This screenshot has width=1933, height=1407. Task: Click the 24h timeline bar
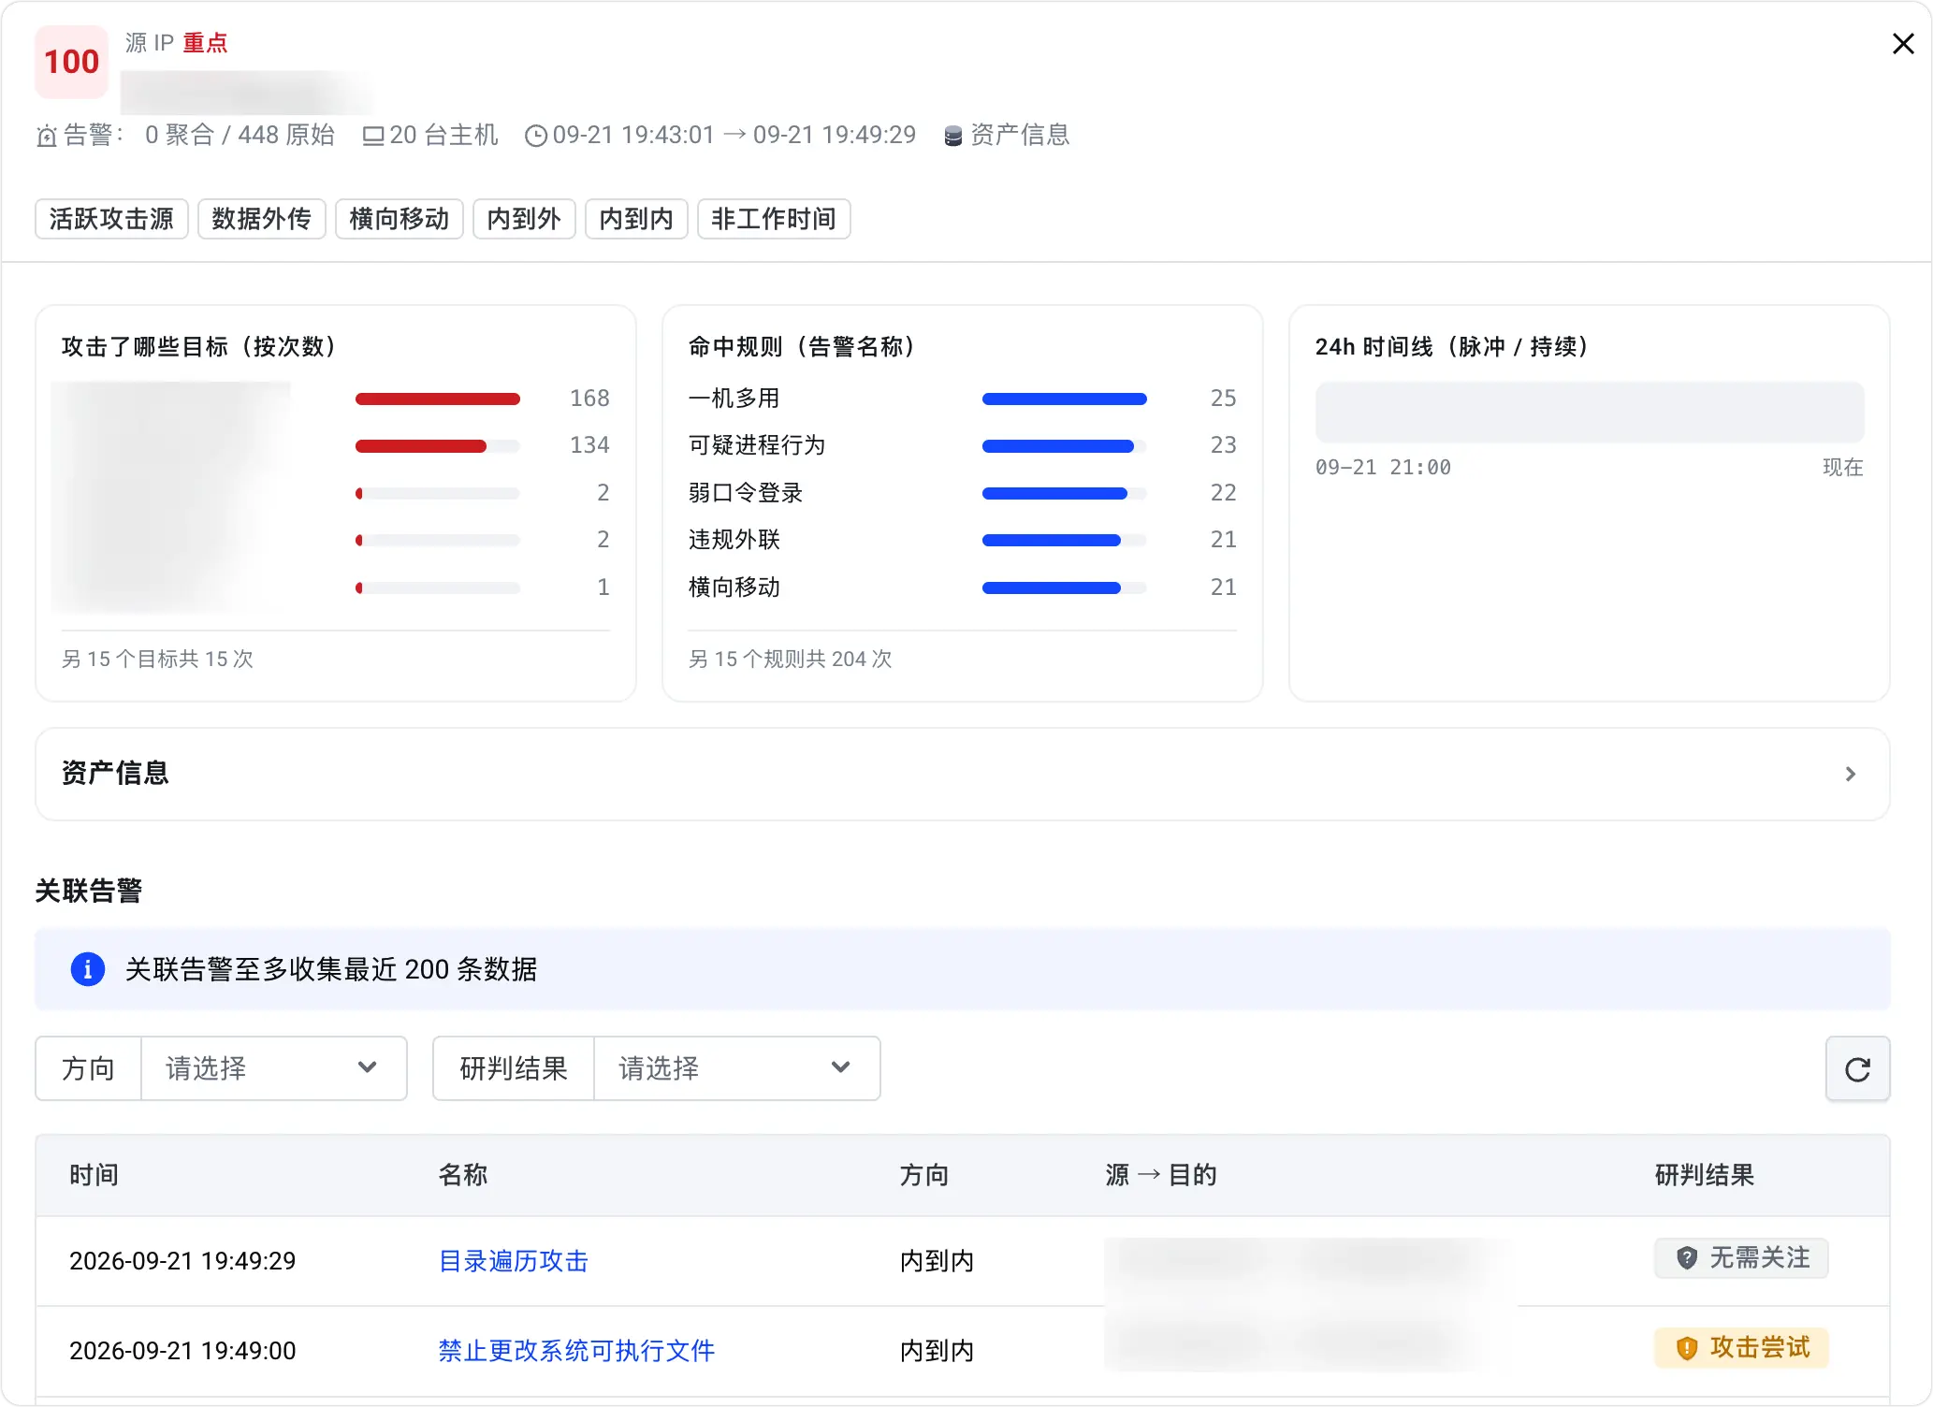[1590, 412]
